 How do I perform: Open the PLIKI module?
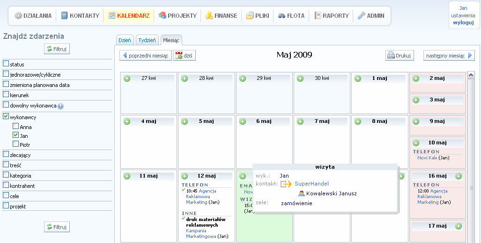coord(258,15)
